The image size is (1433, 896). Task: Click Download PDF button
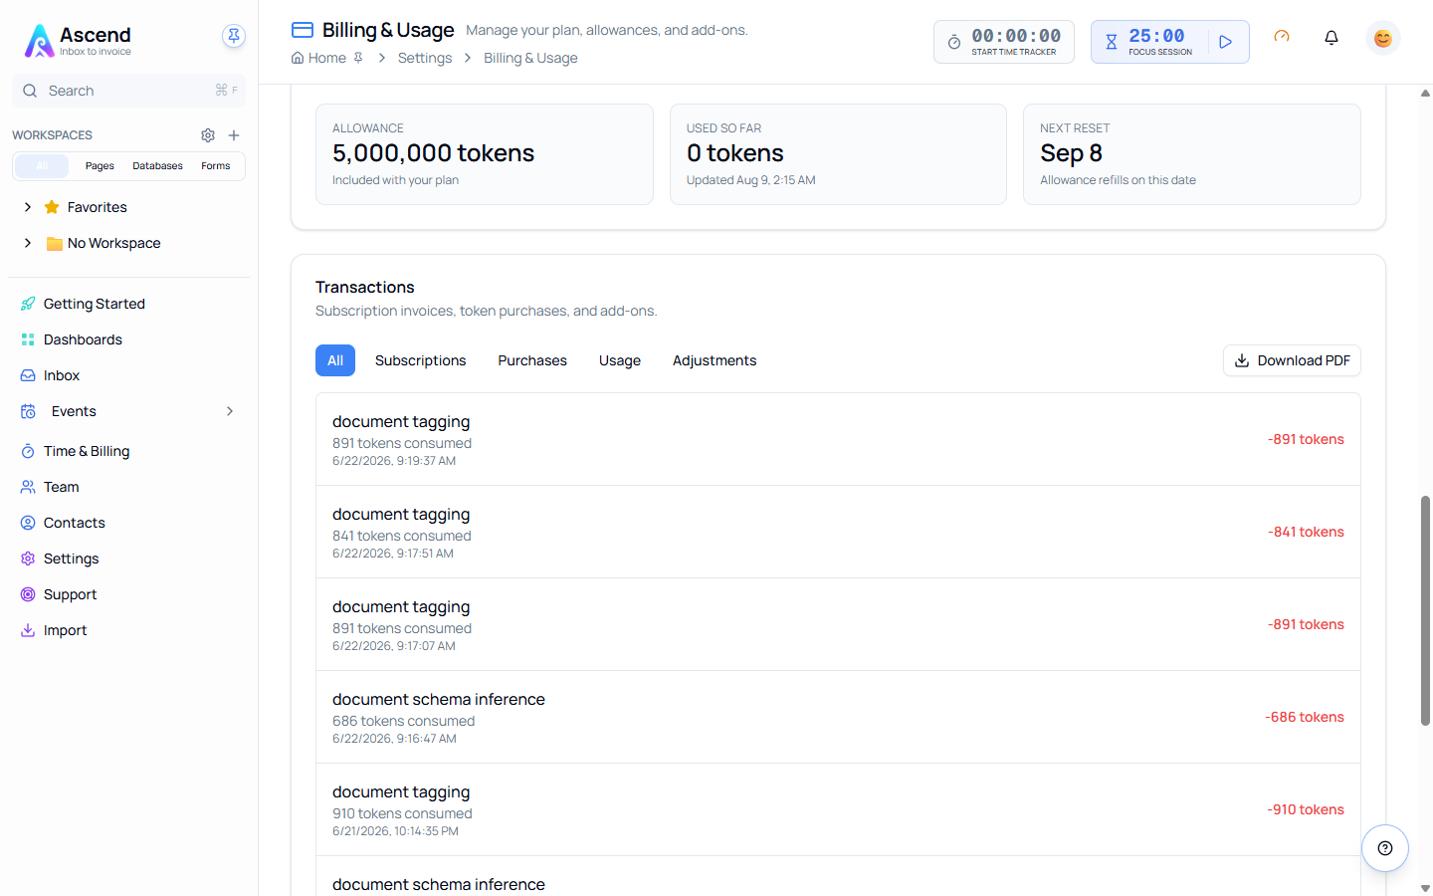[x=1292, y=360]
